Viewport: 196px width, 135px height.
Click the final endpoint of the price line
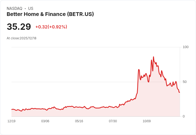[x=179, y=92]
